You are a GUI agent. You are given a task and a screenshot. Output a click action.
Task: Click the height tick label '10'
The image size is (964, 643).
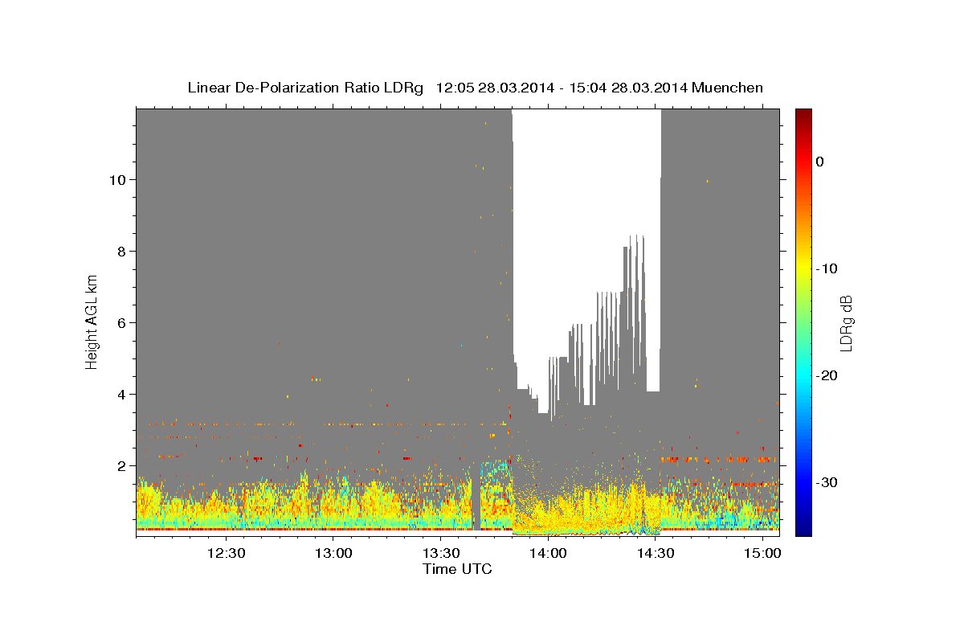[116, 179]
